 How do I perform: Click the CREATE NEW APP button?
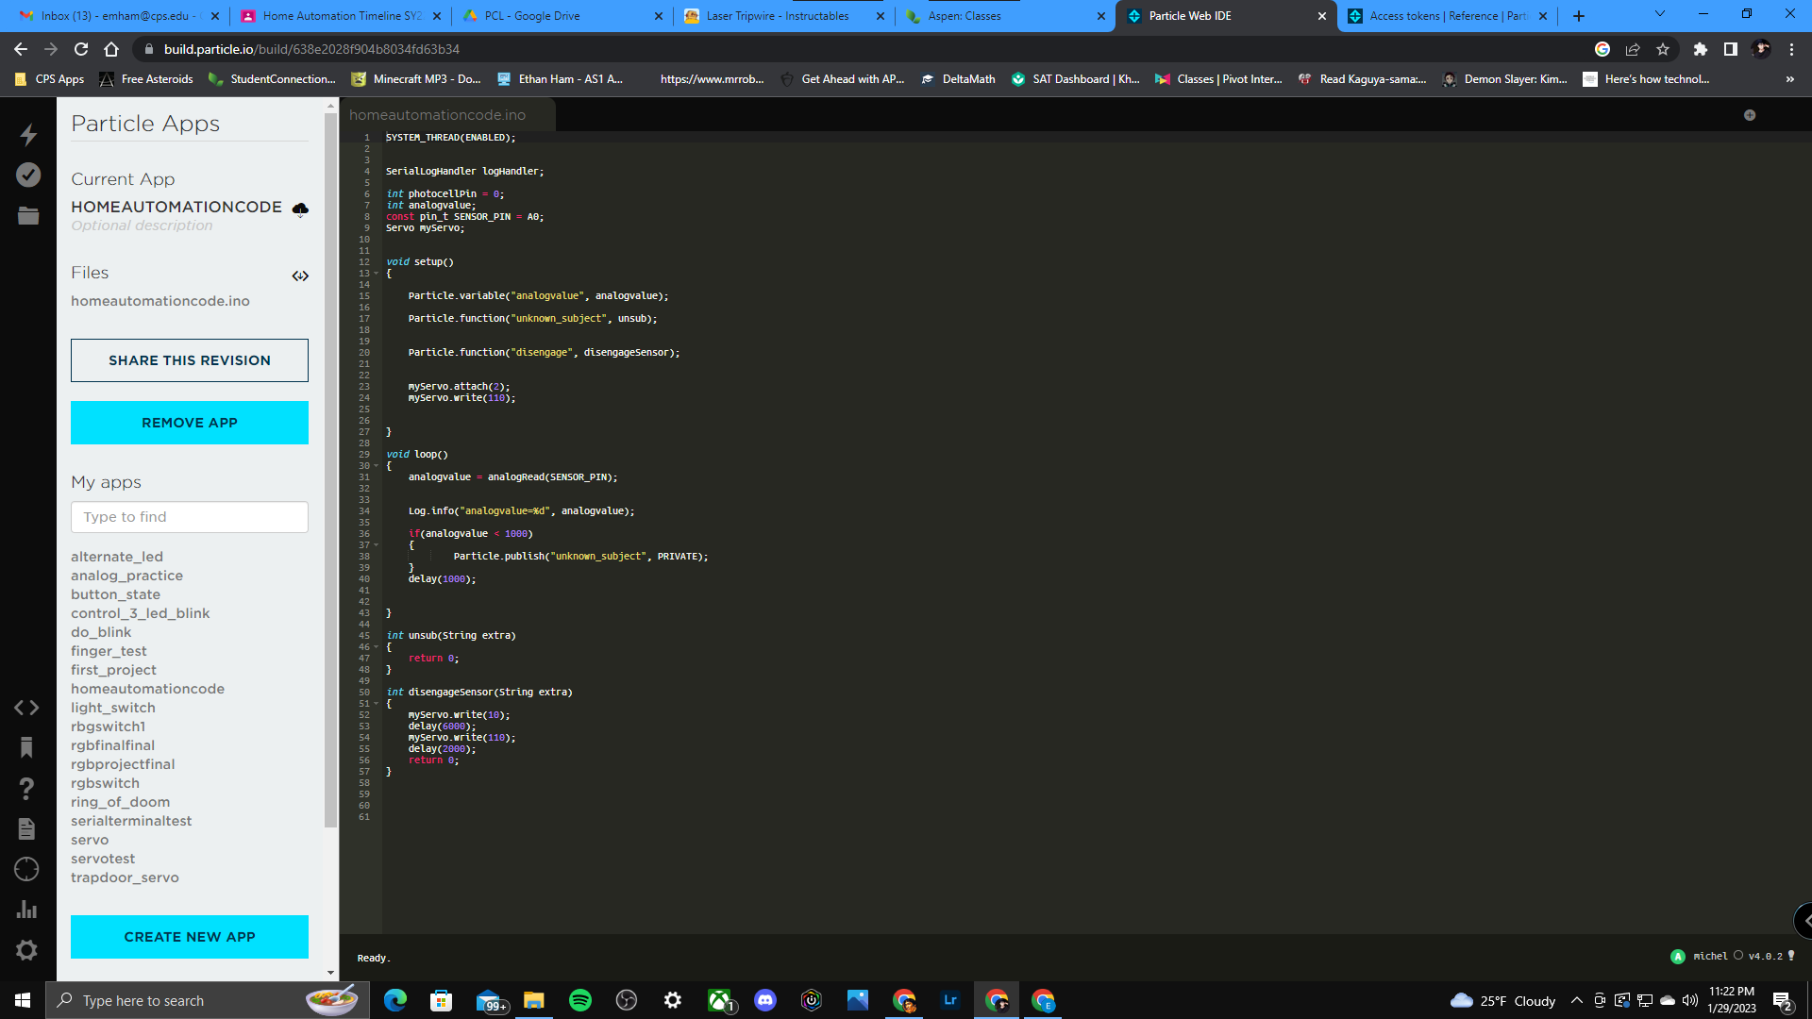click(x=189, y=936)
